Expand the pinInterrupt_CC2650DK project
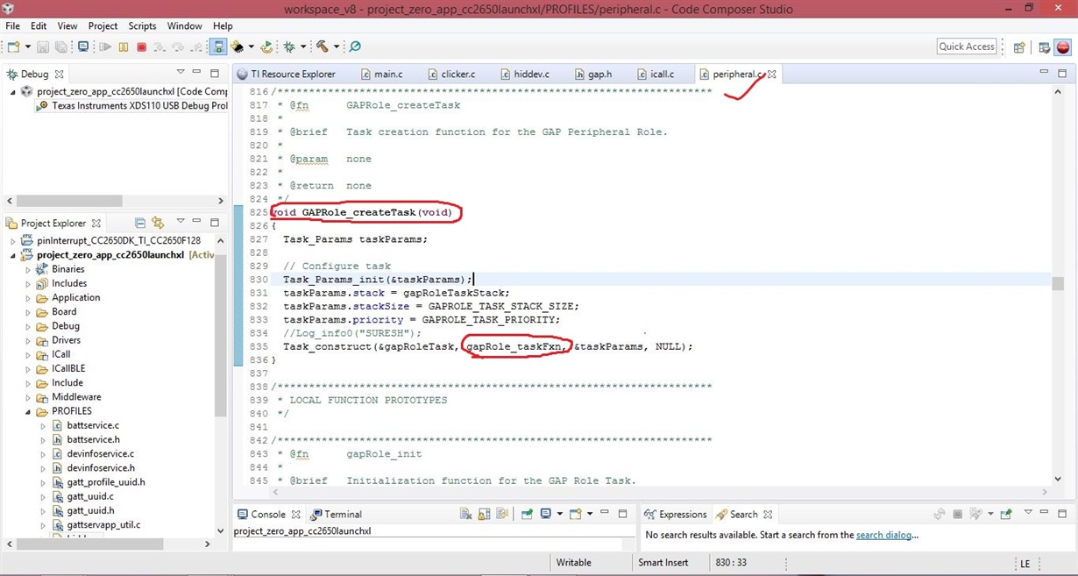 point(12,240)
